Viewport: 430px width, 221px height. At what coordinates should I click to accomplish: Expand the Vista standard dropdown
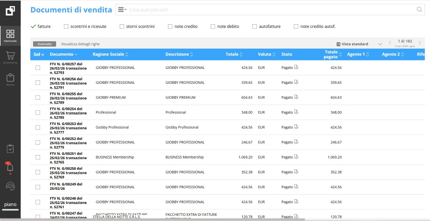pos(380,44)
